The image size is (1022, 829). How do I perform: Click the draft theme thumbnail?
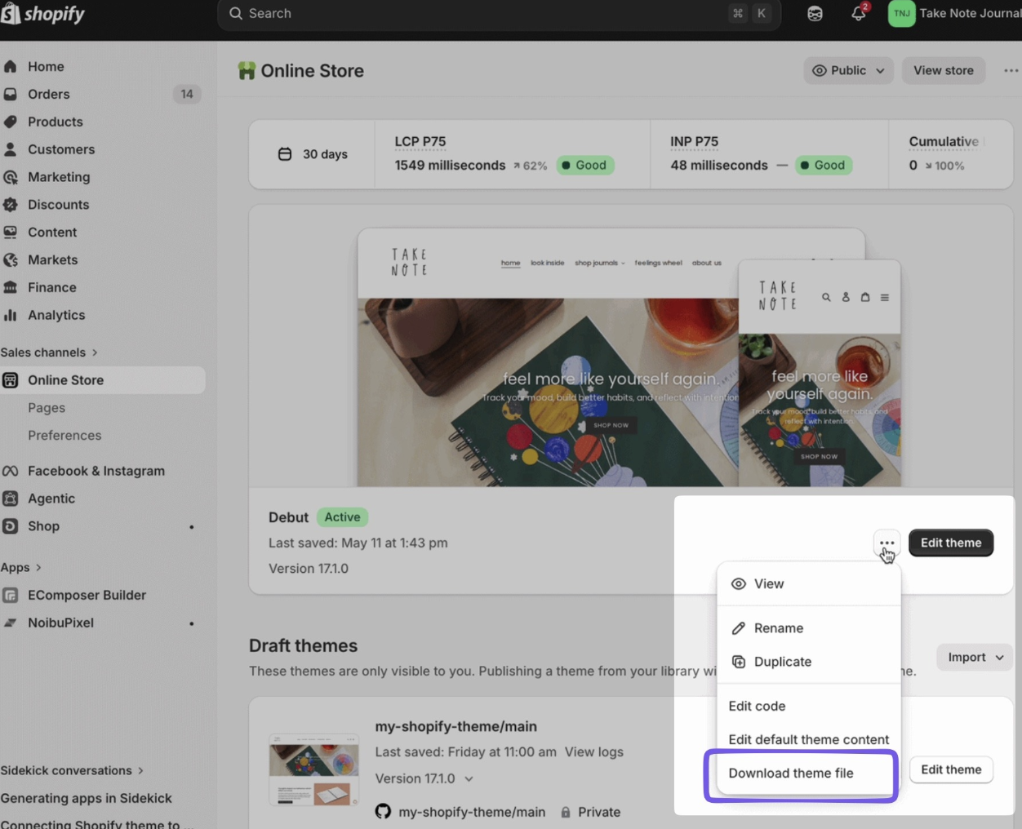(x=314, y=769)
